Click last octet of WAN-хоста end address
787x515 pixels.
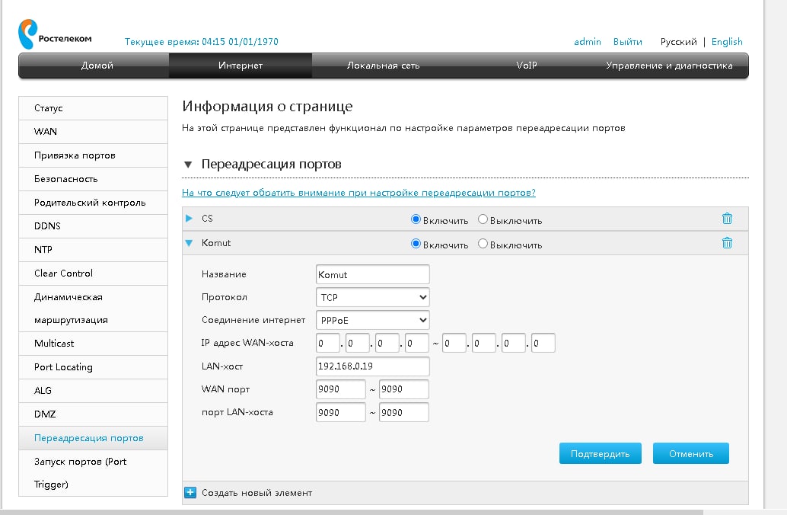543,343
